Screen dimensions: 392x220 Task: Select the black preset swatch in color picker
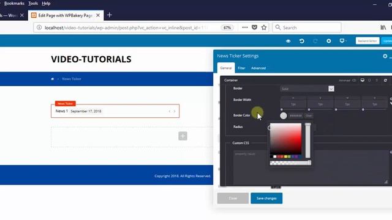click(271, 156)
